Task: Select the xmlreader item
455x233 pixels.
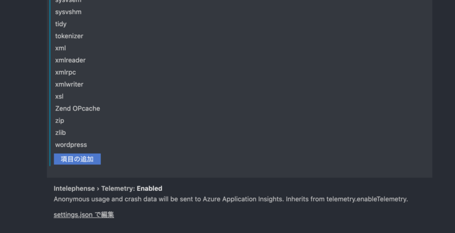Action: coord(70,60)
